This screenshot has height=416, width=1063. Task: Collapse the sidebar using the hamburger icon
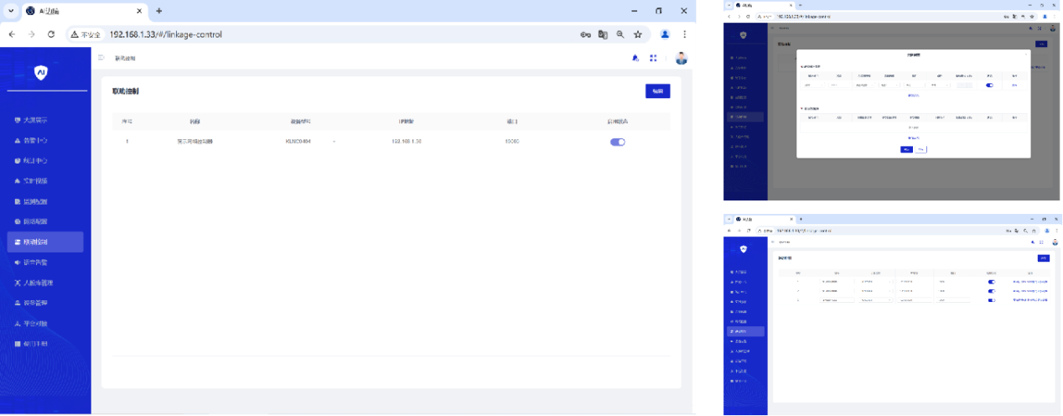click(x=101, y=58)
